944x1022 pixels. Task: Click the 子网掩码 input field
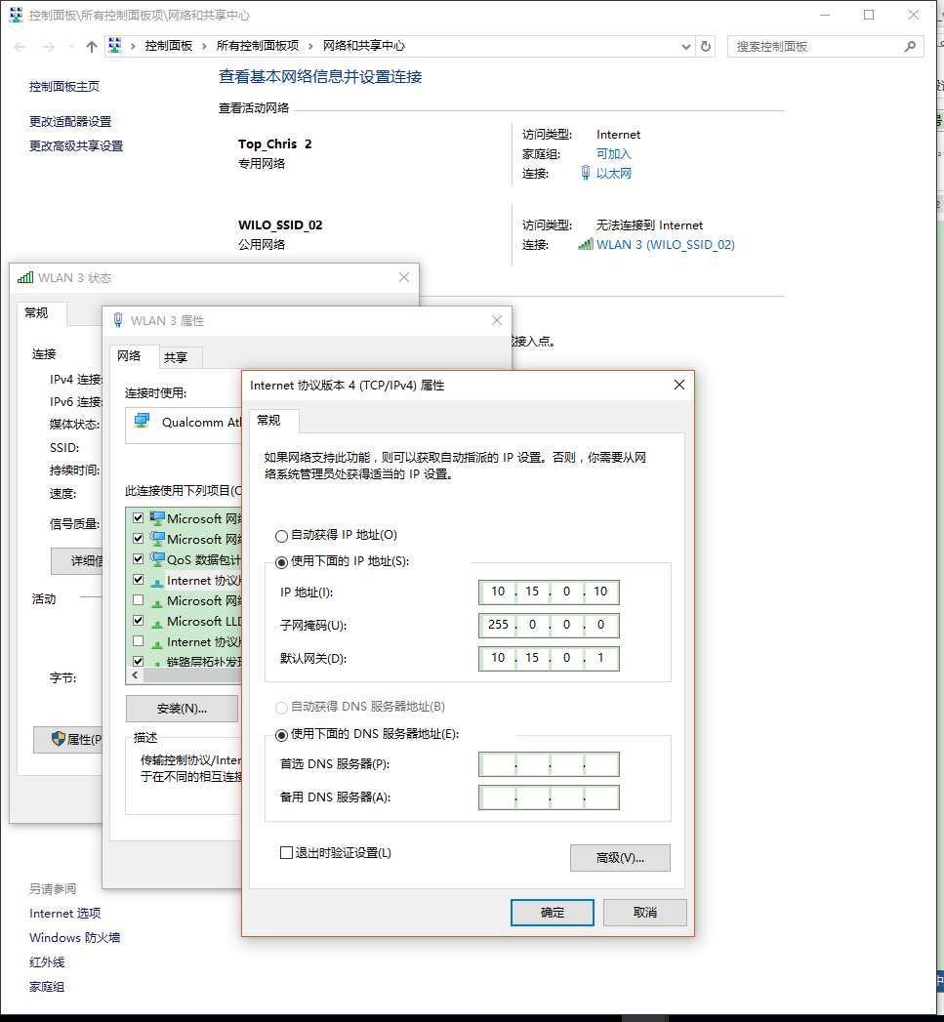pyautogui.click(x=549, y=625)
